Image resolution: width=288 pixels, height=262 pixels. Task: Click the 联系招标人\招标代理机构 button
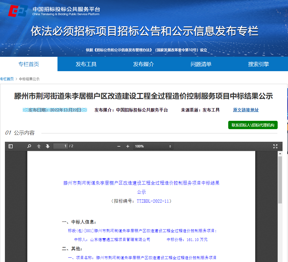point(253,125)
